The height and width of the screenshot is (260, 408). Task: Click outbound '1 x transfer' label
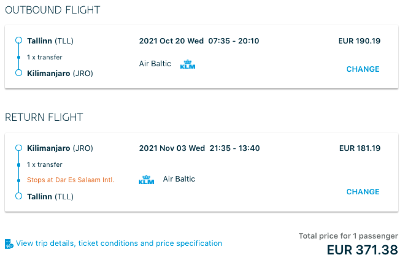pyautogui.click(x=45, y=57)
